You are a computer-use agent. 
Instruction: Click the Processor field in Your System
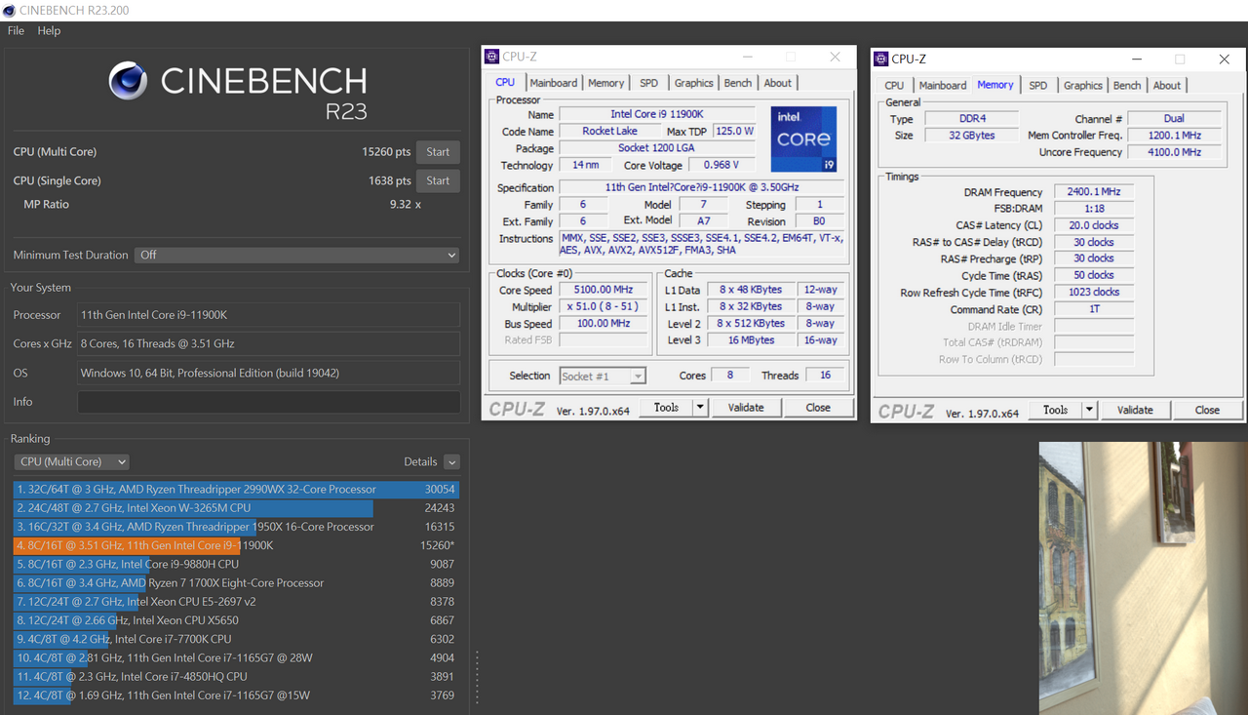point(269,315)
